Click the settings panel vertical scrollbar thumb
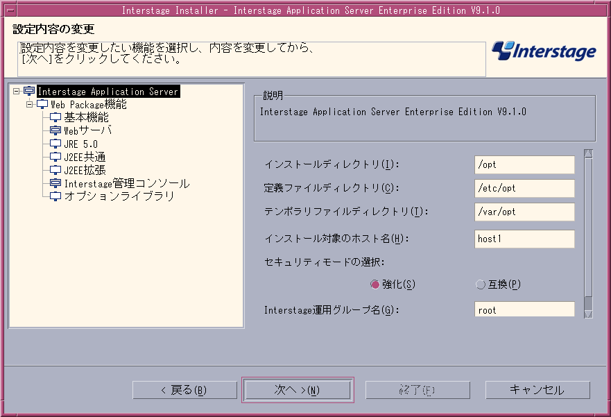611x417 pixels. point(588,227)
